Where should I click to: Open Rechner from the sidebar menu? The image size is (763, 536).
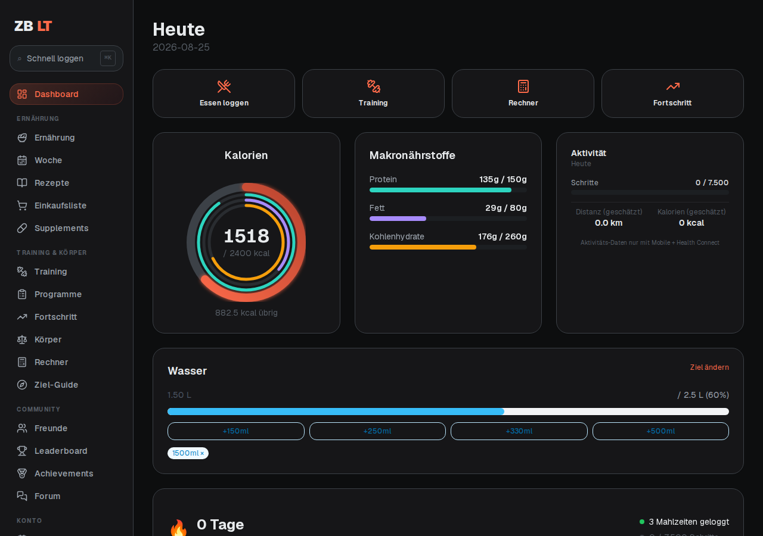(x=66, y=362)
